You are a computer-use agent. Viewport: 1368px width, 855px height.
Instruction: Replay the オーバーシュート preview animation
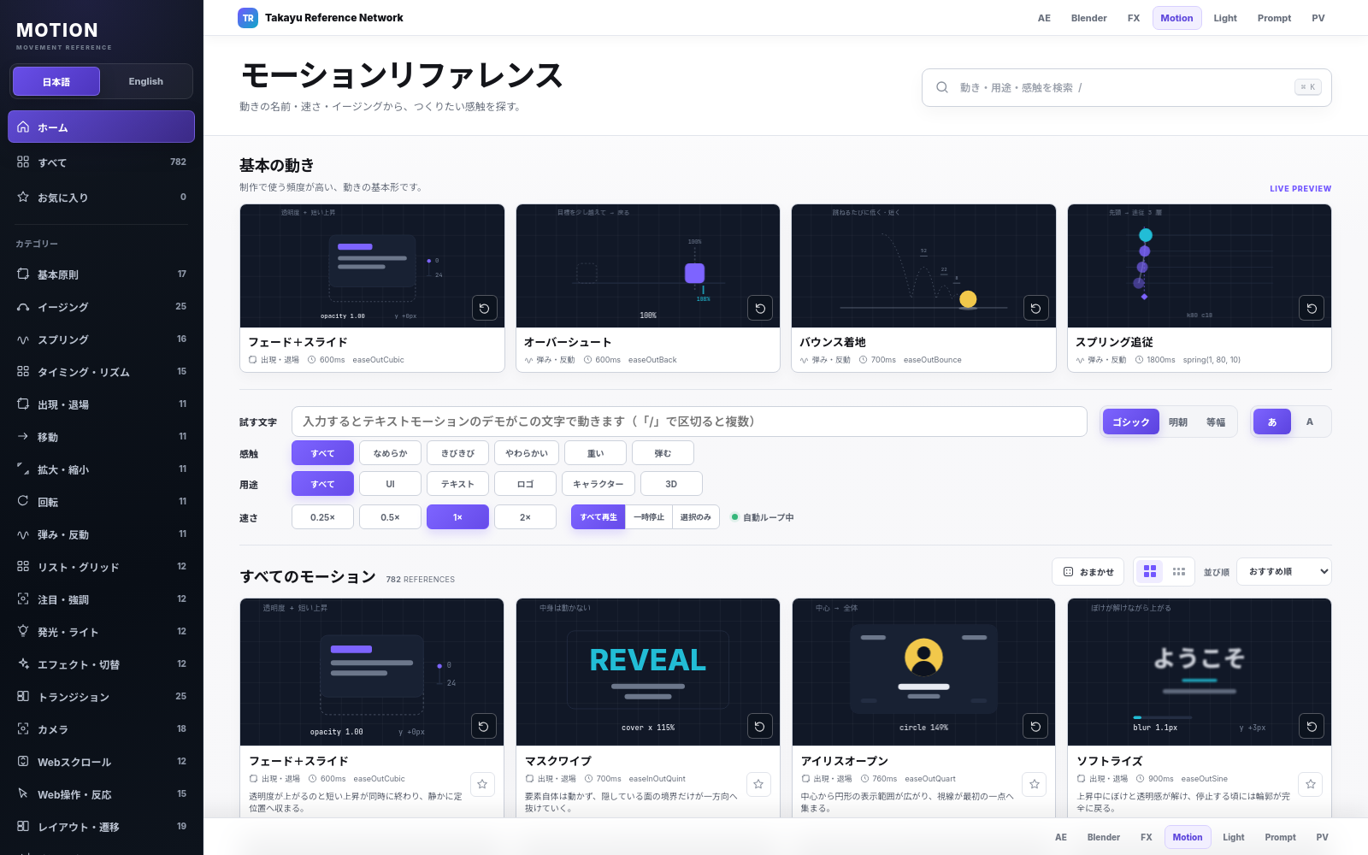click(760, 308)
